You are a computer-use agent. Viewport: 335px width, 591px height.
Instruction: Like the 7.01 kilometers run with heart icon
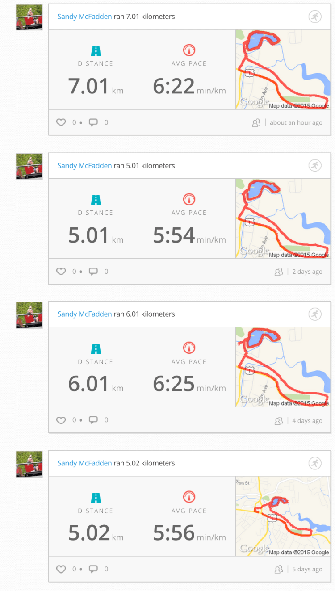[x=61, y=122]
